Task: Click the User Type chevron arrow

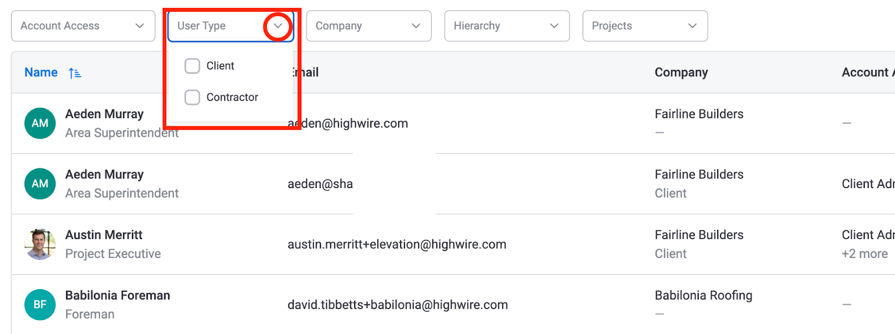Action: (x=277, y=26)
